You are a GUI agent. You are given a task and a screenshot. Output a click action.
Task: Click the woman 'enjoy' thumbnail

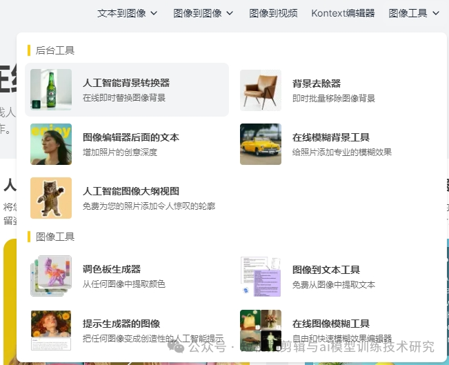click(51, 144)
